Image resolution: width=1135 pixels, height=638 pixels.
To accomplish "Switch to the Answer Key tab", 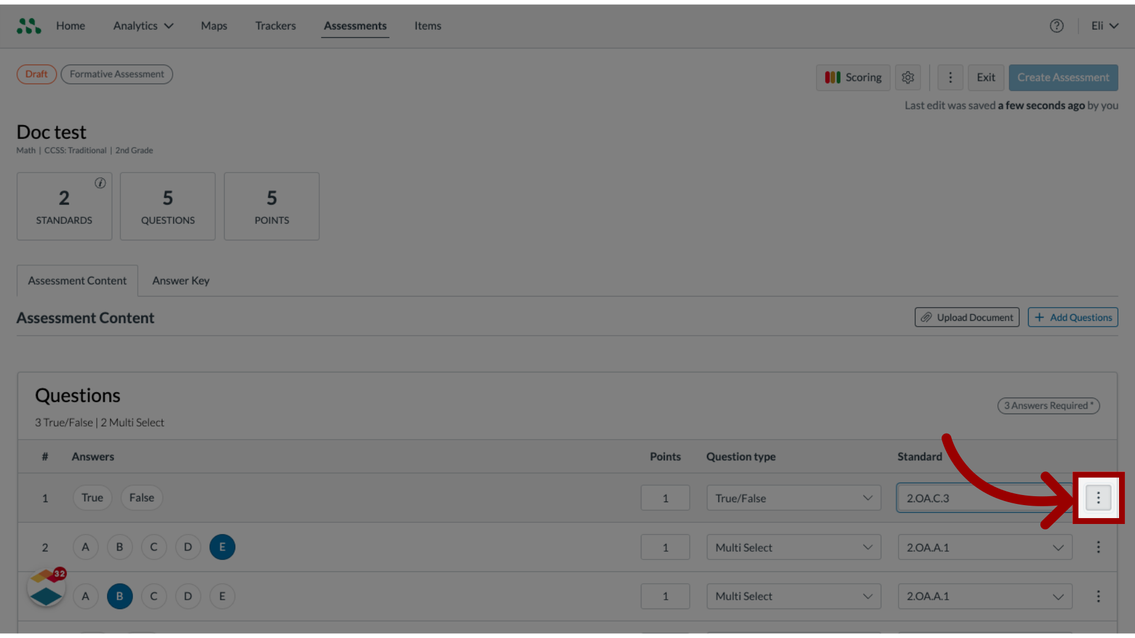I will pos(181,281).
